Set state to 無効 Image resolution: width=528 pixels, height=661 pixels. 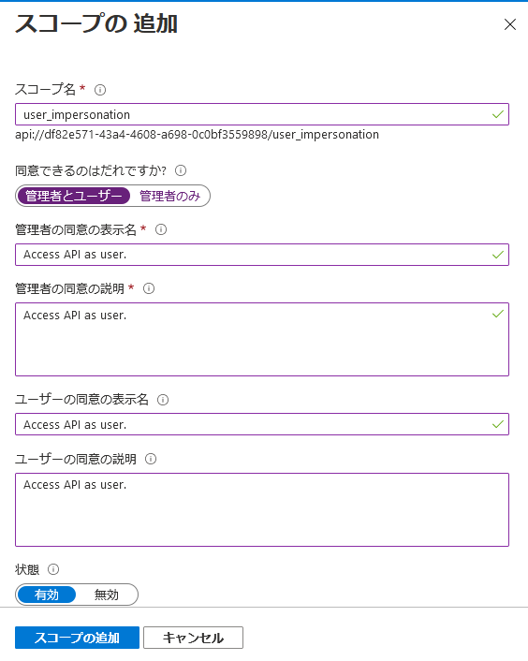pyautogui.click(x=107, y=595)
